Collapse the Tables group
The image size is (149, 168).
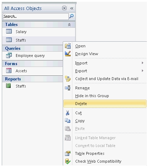point(69,25)
